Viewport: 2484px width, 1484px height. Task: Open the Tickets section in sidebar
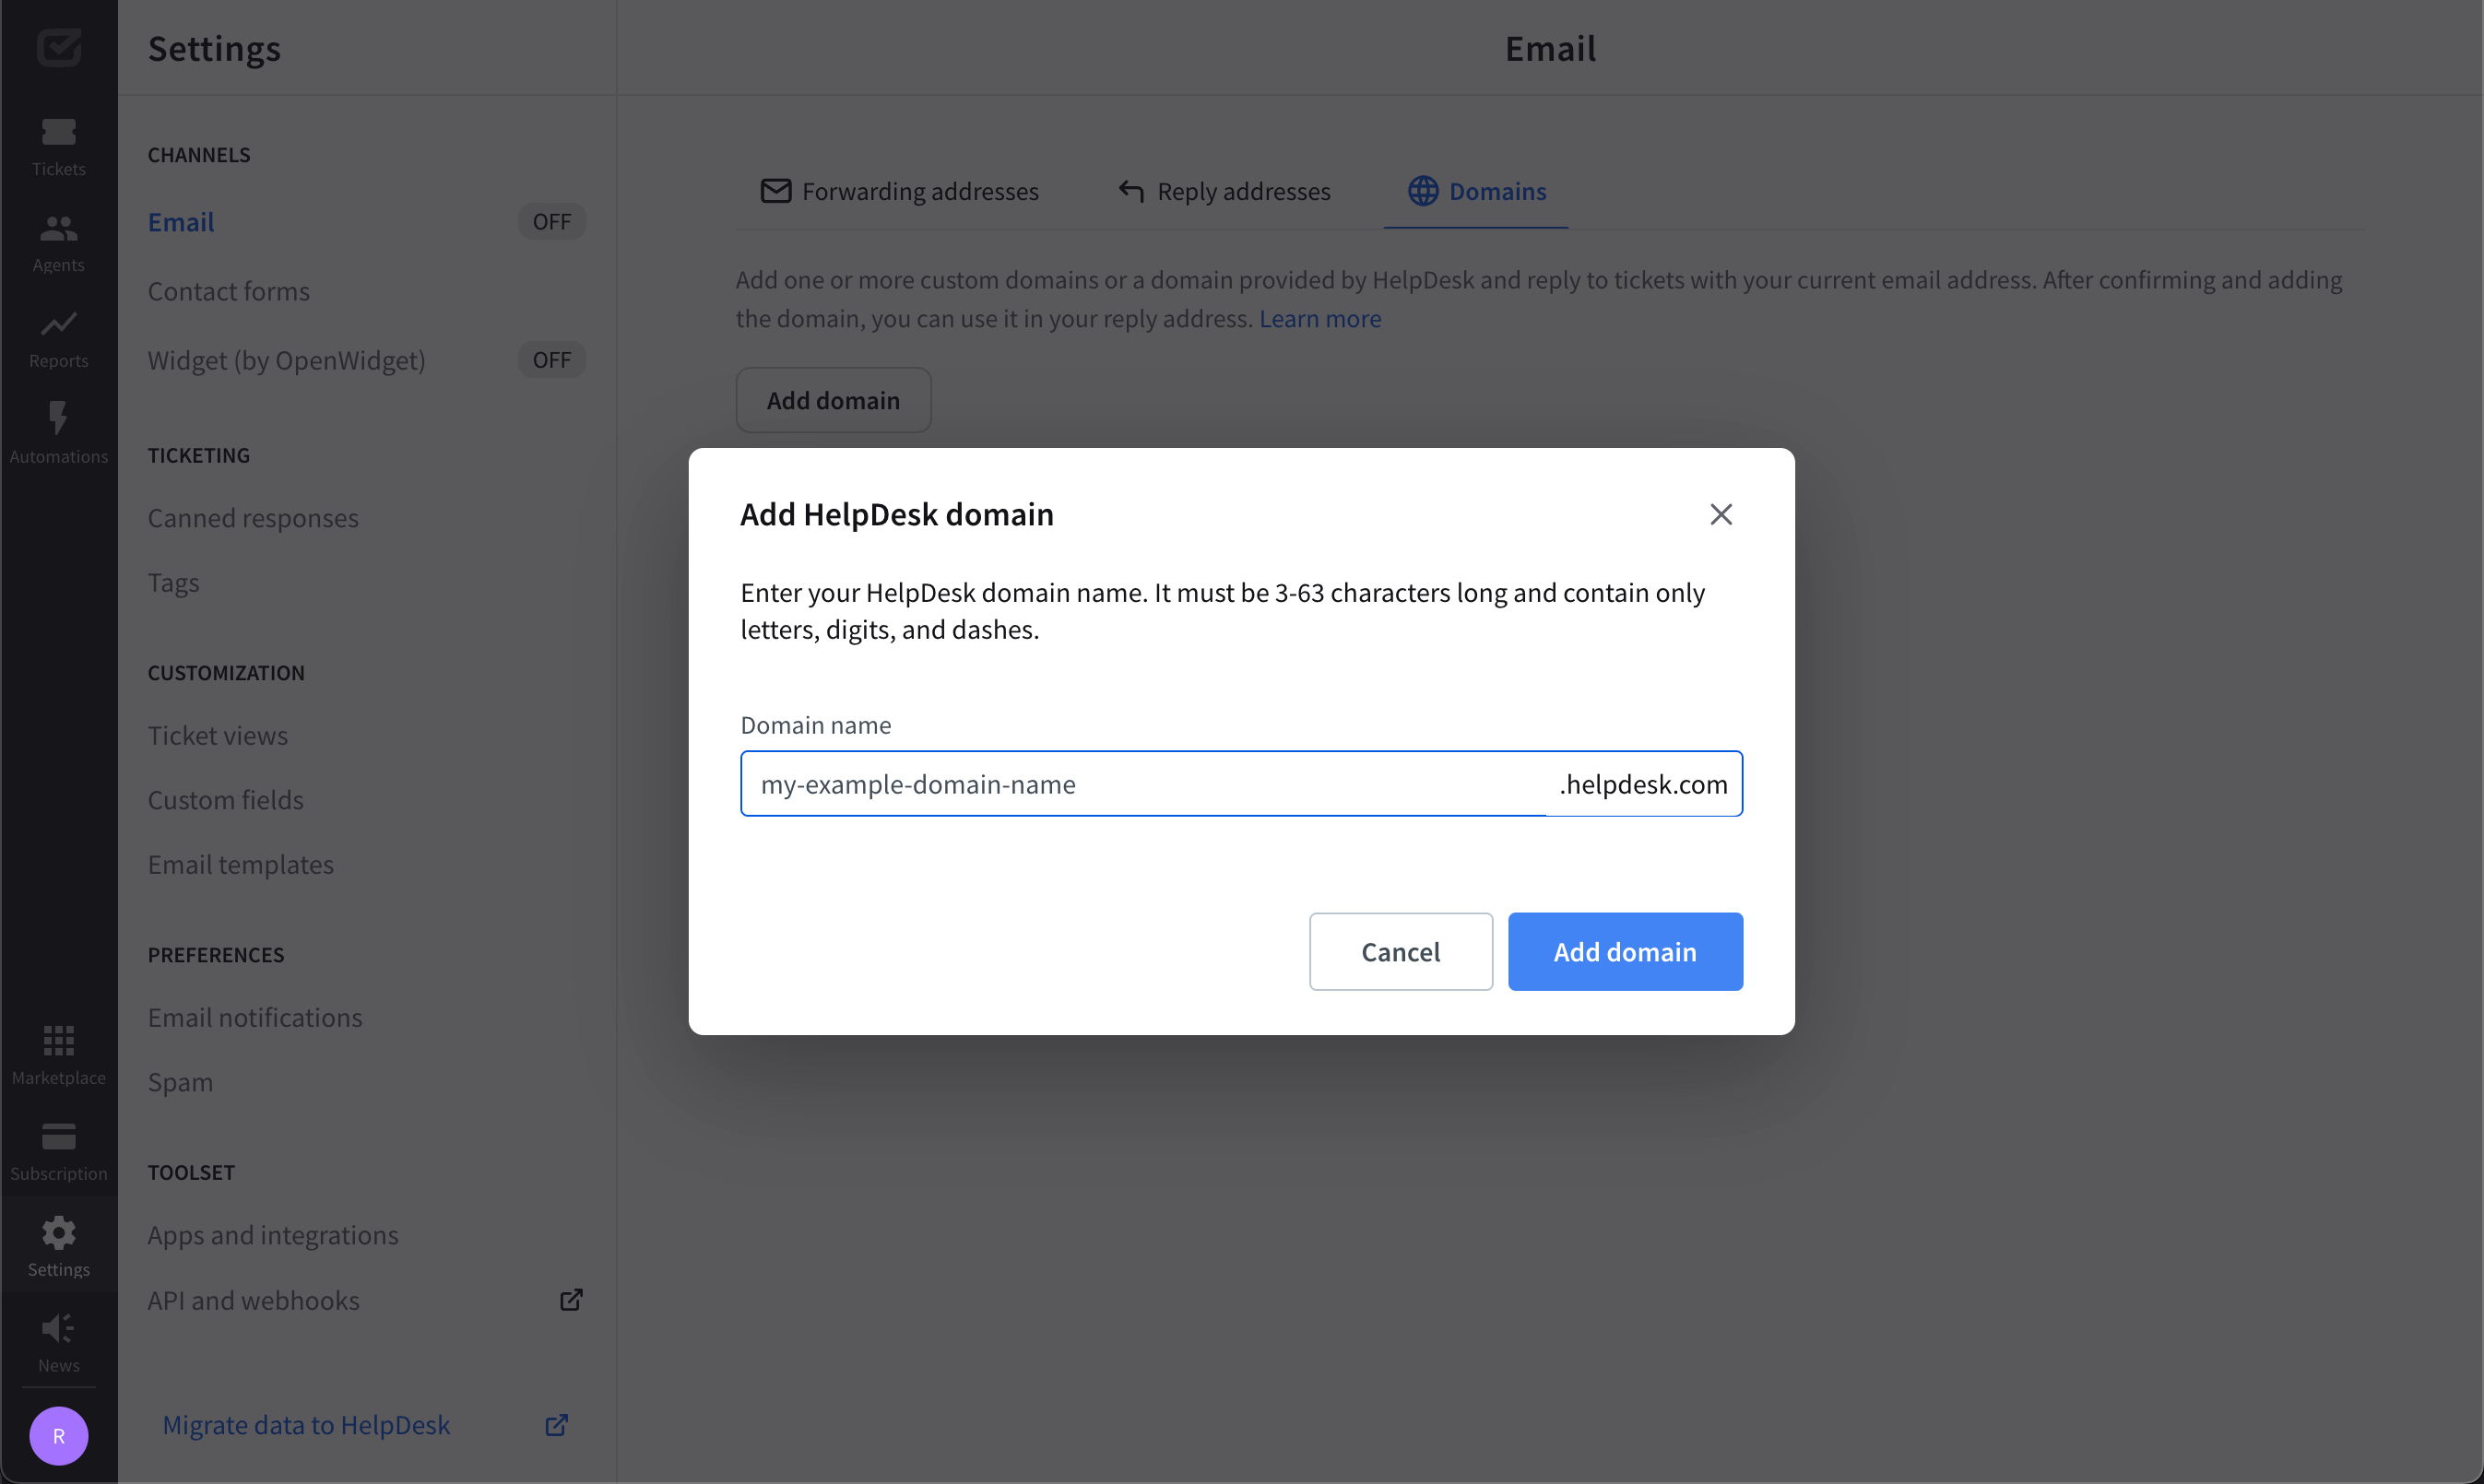click(58, 146)
